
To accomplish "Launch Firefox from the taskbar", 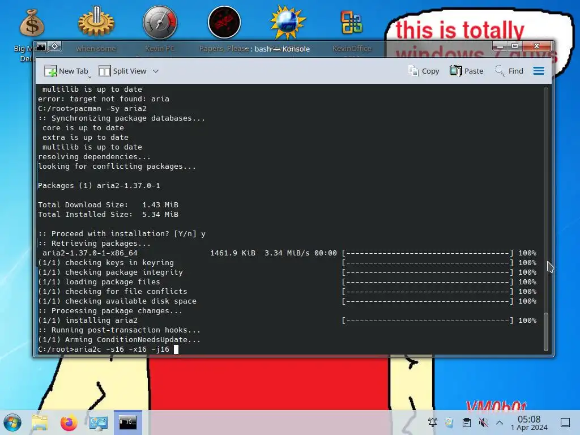I will [69, 423].
